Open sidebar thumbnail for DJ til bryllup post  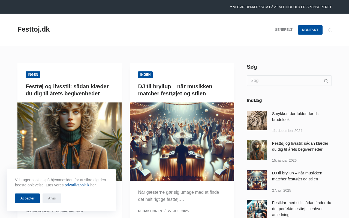pos(257,180)
